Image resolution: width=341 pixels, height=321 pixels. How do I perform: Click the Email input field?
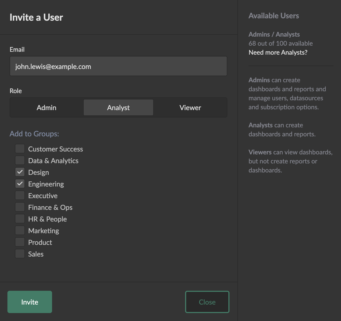click(x=118, y=66)
